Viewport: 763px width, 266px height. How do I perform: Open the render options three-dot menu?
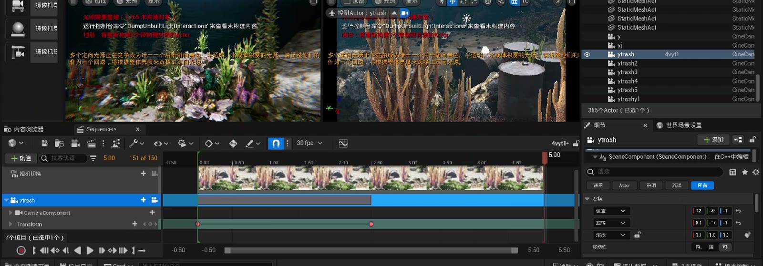point(103,143)
